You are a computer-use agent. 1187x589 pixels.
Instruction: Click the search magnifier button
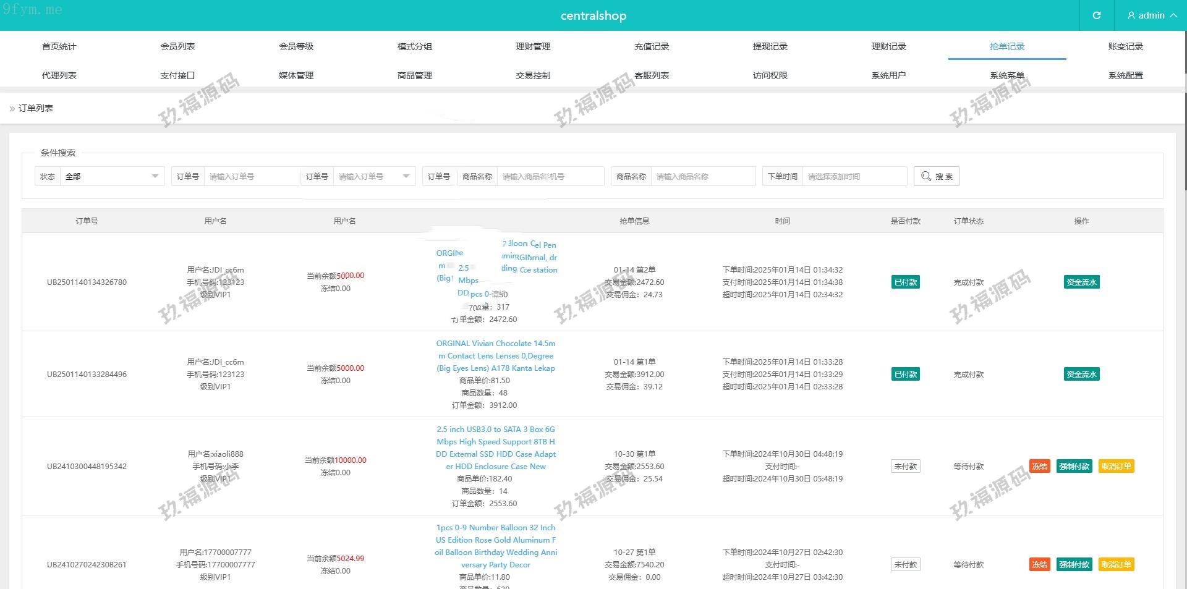pyautogui.click(x=936, y=176)
